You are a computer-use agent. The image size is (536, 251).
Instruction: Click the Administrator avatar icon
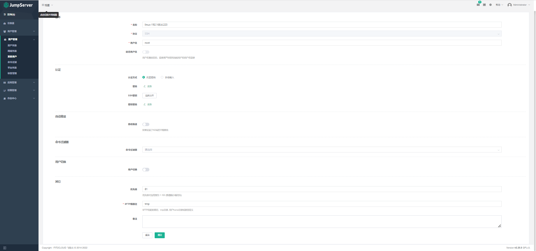[509, 5]
